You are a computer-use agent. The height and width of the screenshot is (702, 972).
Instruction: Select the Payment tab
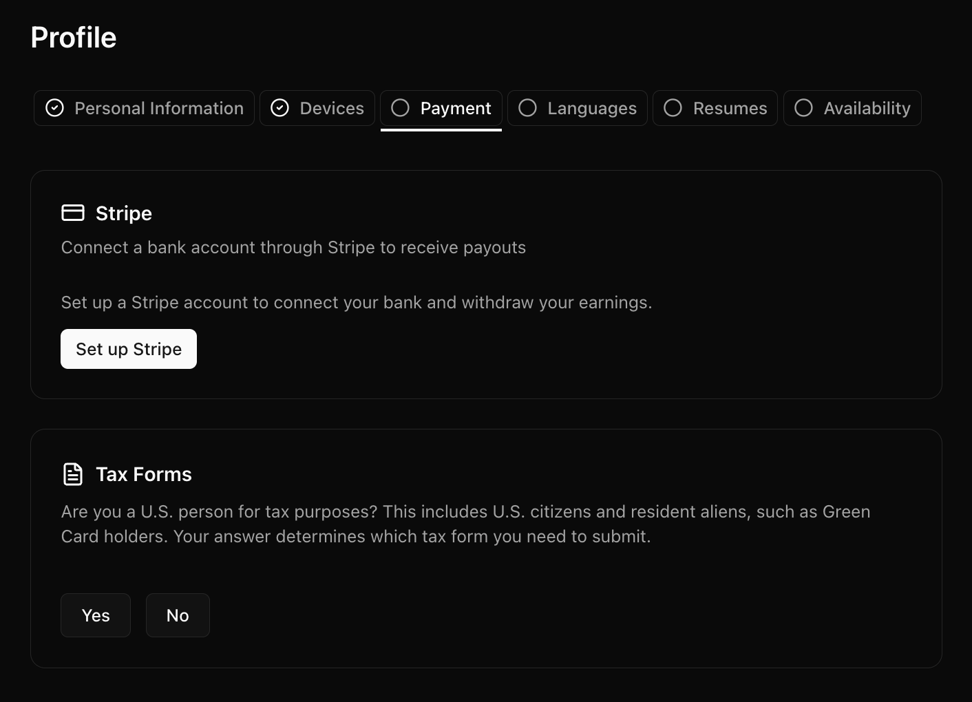click(x=441, y=108)
